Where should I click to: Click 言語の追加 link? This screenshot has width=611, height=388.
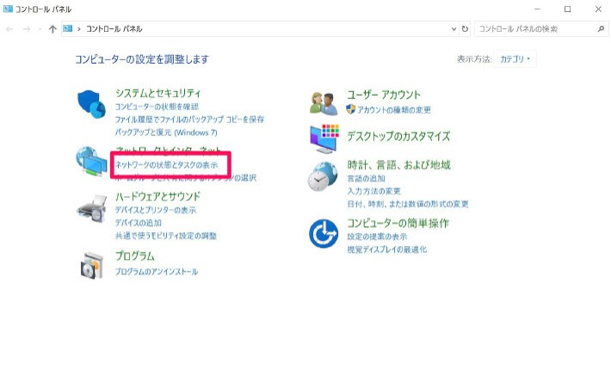coord(367,178)
